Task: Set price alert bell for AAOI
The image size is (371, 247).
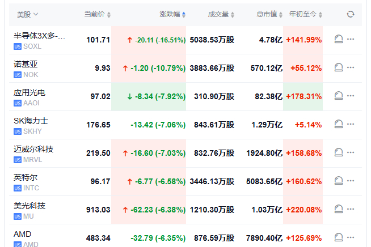Action: (x=339, y=96)
